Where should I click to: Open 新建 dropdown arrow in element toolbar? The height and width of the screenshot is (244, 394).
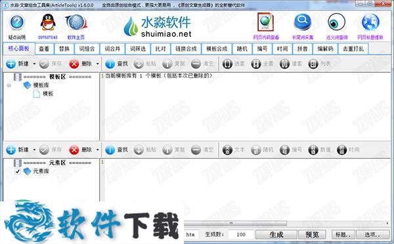pos(34,150)
